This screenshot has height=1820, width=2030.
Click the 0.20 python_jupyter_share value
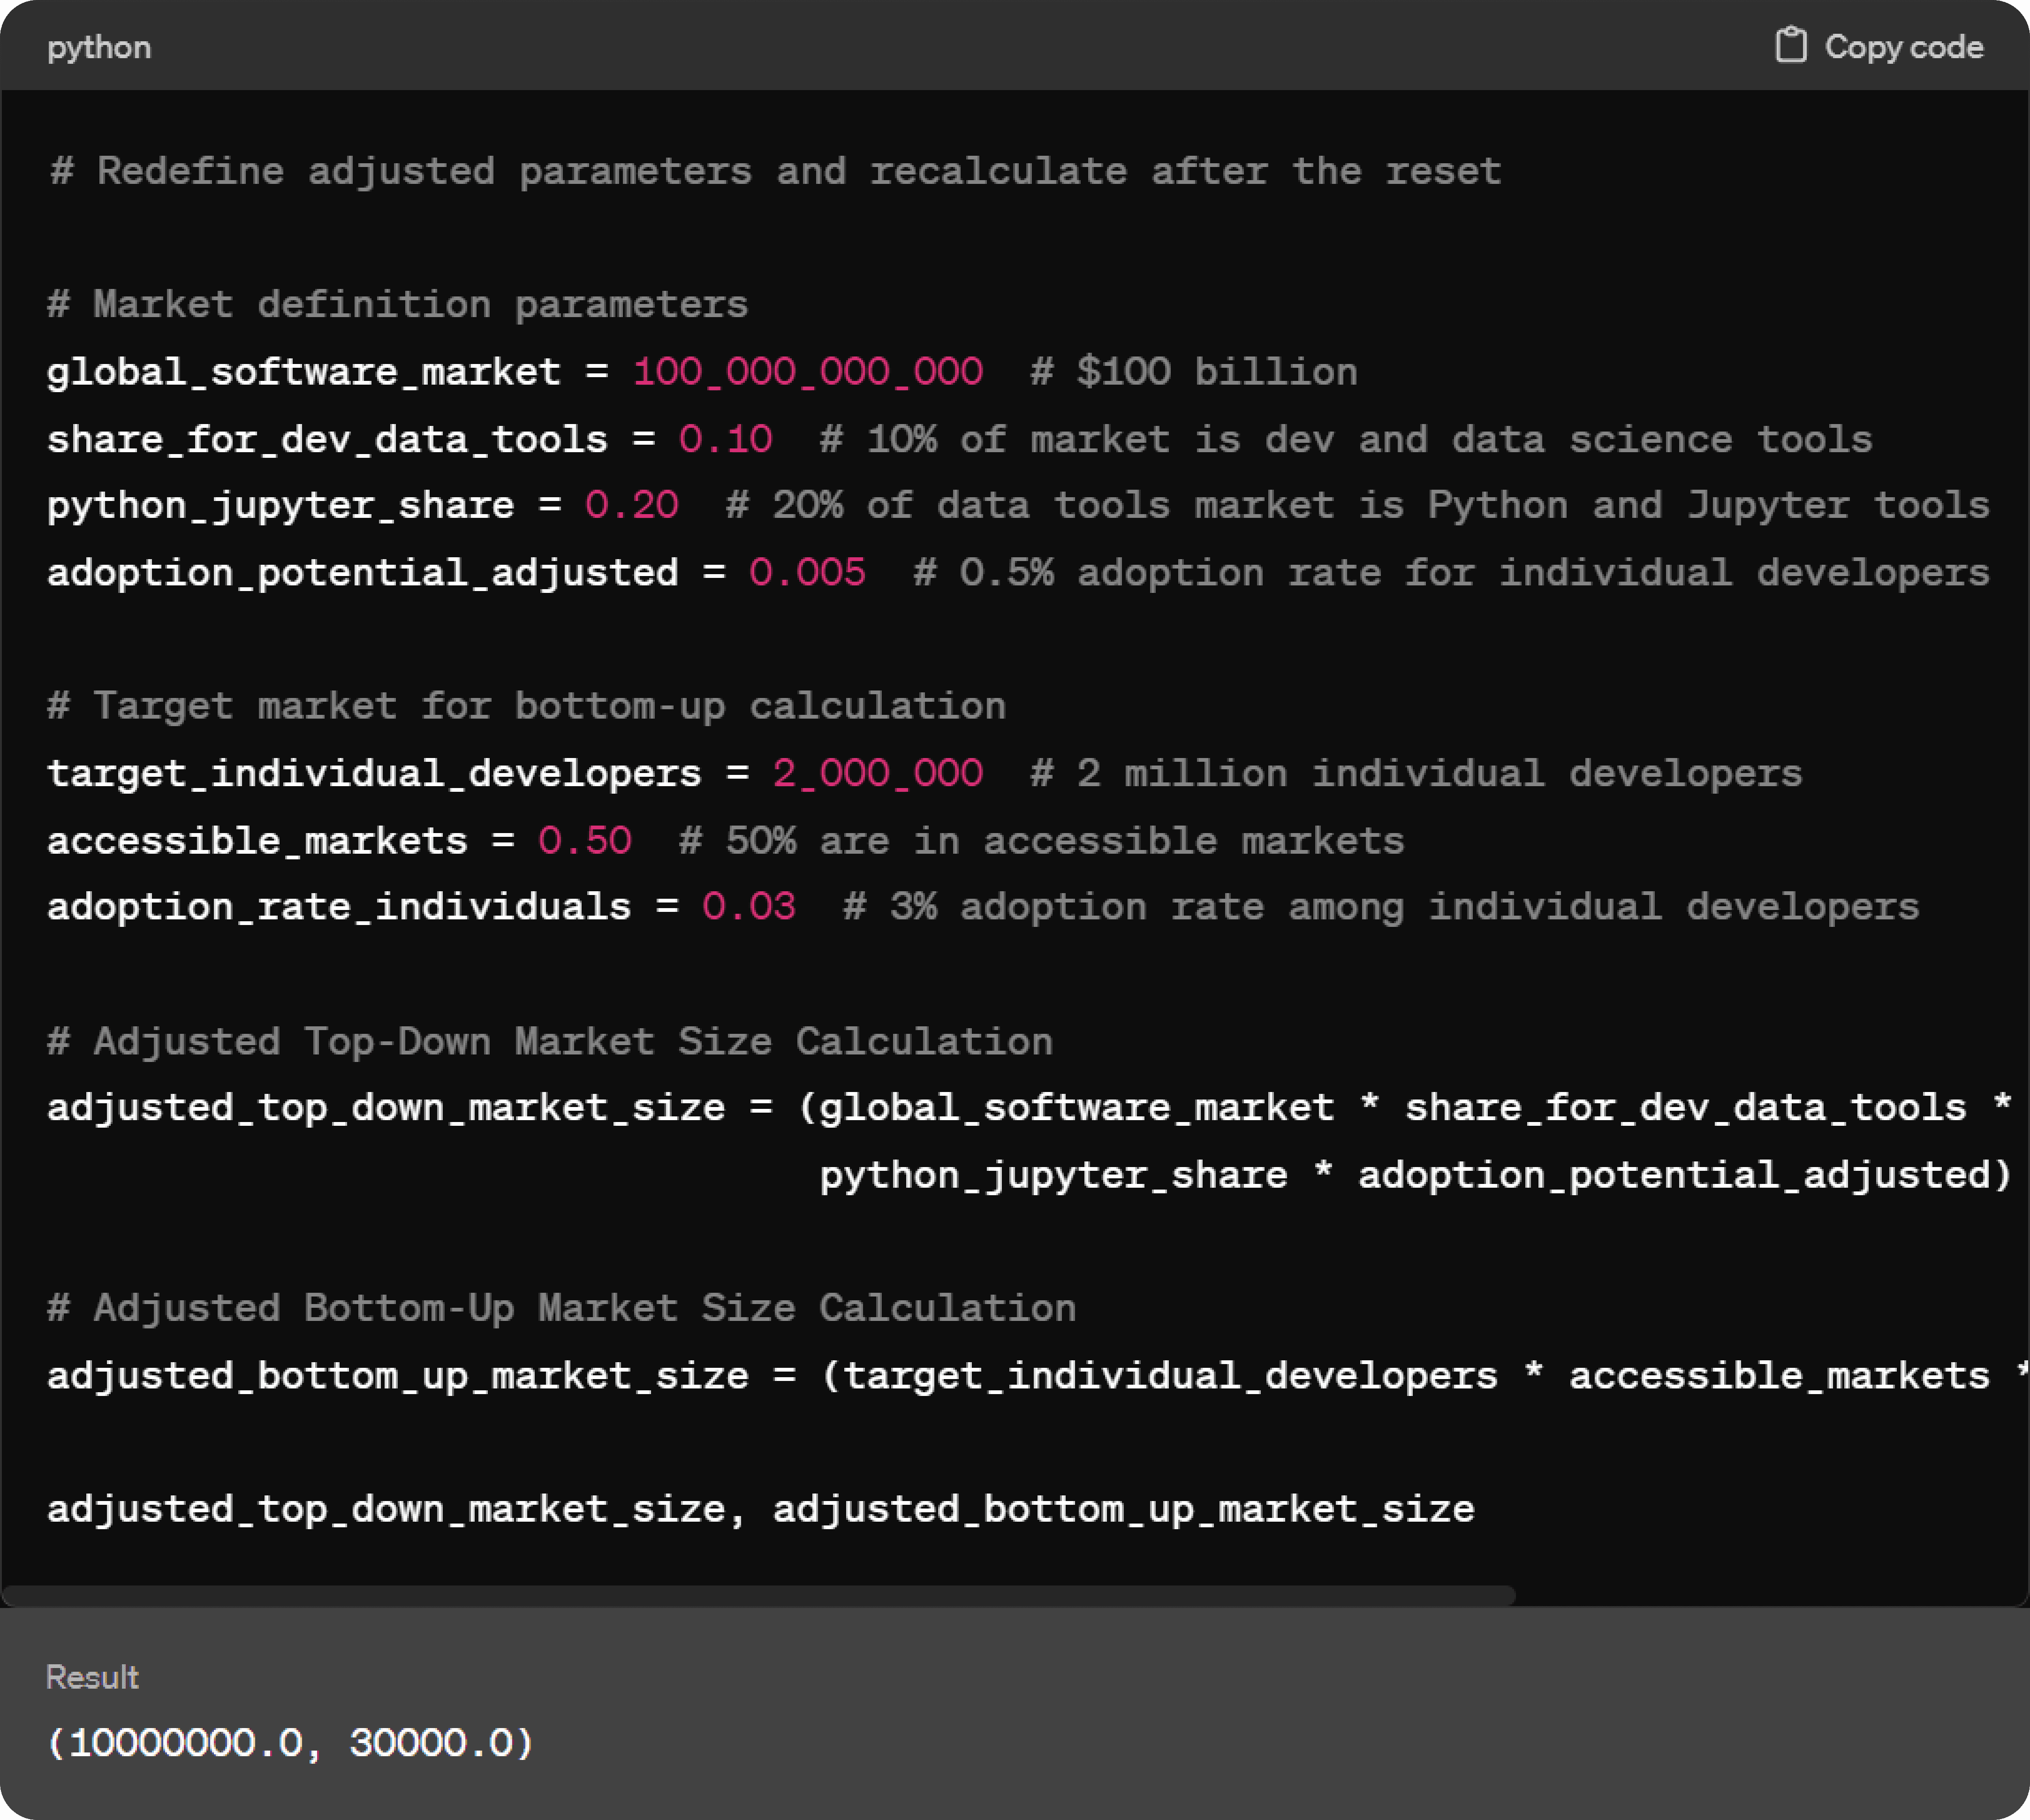pyautogui.click(x=631, y=505)
